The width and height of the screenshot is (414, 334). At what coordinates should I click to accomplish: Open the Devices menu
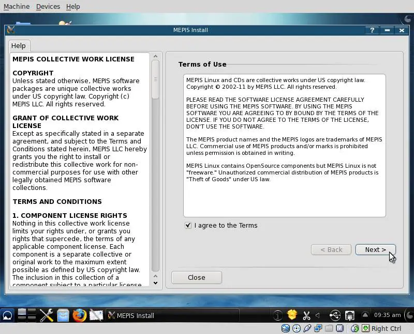coord(48,6)
